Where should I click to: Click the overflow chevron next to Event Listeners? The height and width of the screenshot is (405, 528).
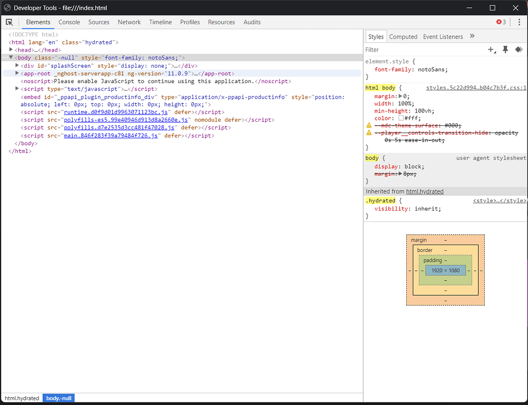click(x=472, y=36)
